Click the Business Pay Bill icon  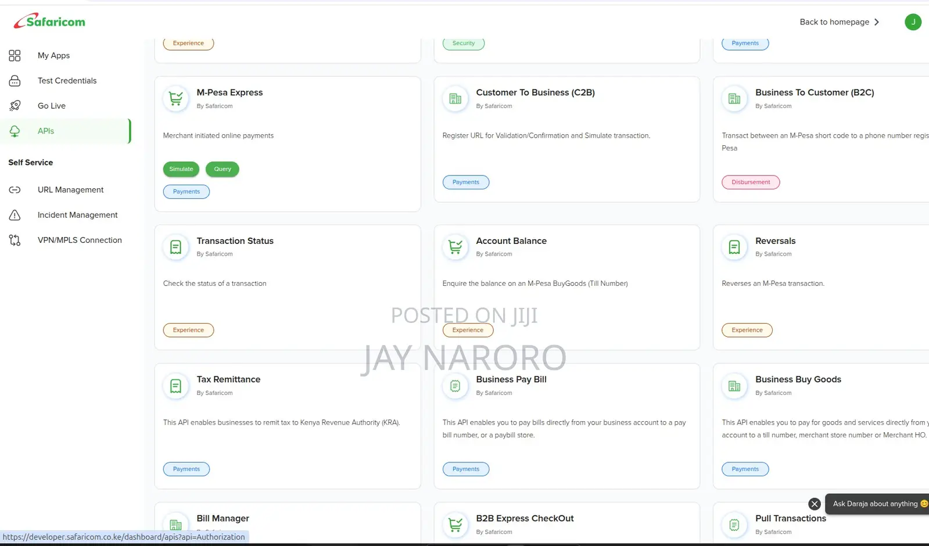click(455, 386)
